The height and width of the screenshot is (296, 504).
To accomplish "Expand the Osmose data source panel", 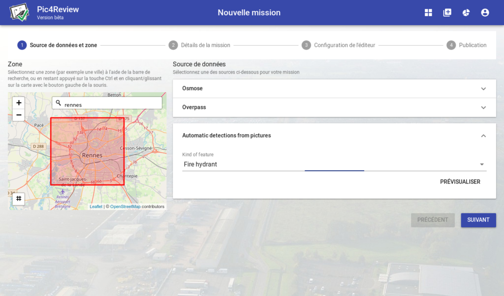I will tap(334, 88).
